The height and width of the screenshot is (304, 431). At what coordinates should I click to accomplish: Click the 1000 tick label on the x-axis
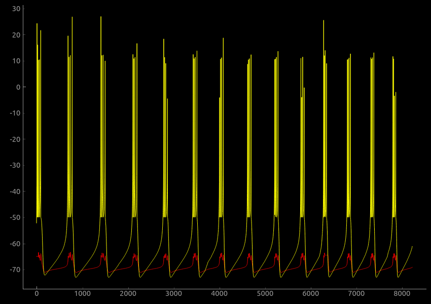pos(82,293)
